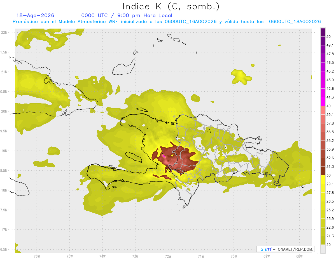Click the '73W' longitude label
This screenshot has width=336, height=260.
[x=135, y=256]
